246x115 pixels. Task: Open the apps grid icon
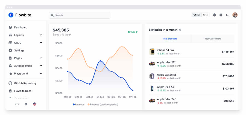click(221, 15)
